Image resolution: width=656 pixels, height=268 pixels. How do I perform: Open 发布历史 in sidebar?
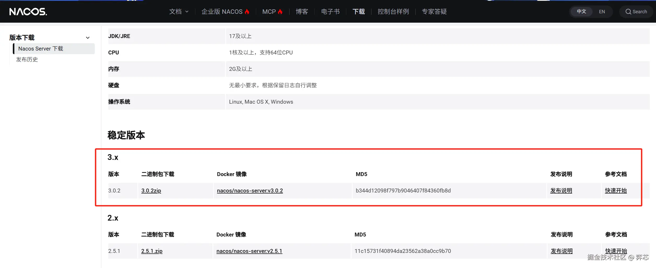pos(27,60)
